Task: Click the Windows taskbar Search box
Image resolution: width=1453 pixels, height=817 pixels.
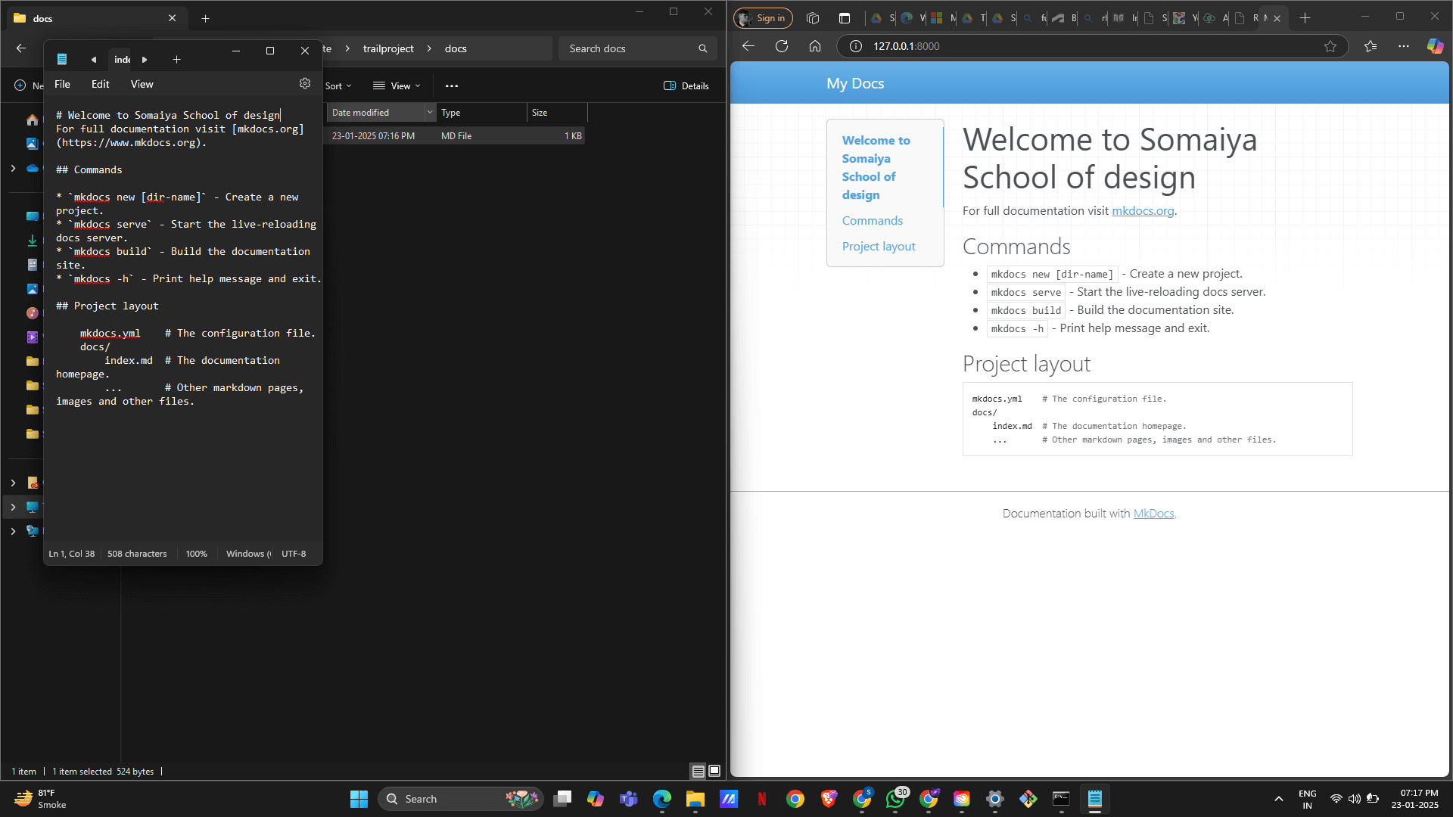Action: pos(460,799)
